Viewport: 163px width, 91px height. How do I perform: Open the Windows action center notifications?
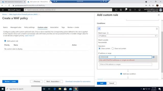pyautogui.click(x=160, y=89)
